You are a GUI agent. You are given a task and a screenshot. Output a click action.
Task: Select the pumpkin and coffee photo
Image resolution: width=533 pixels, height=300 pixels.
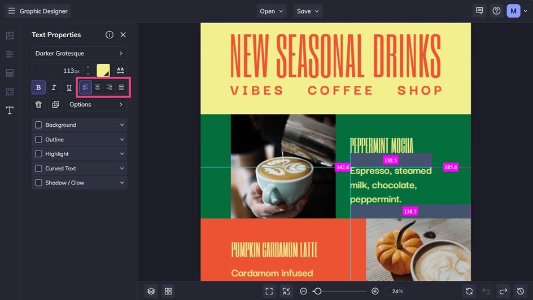(418, 249)
